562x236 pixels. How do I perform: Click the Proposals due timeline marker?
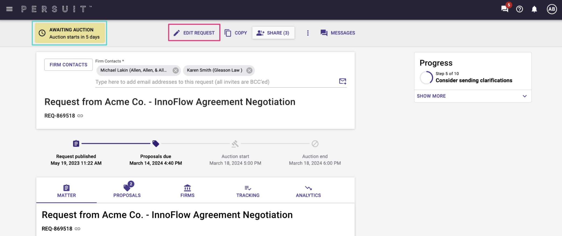pyautogui.click(x=156, y=144)
